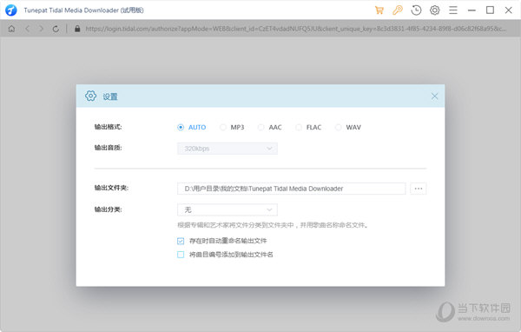This screenshot has height=332, width=521.
Task: Open the 320kbps output quality dropdown
Action: (228, 149)
